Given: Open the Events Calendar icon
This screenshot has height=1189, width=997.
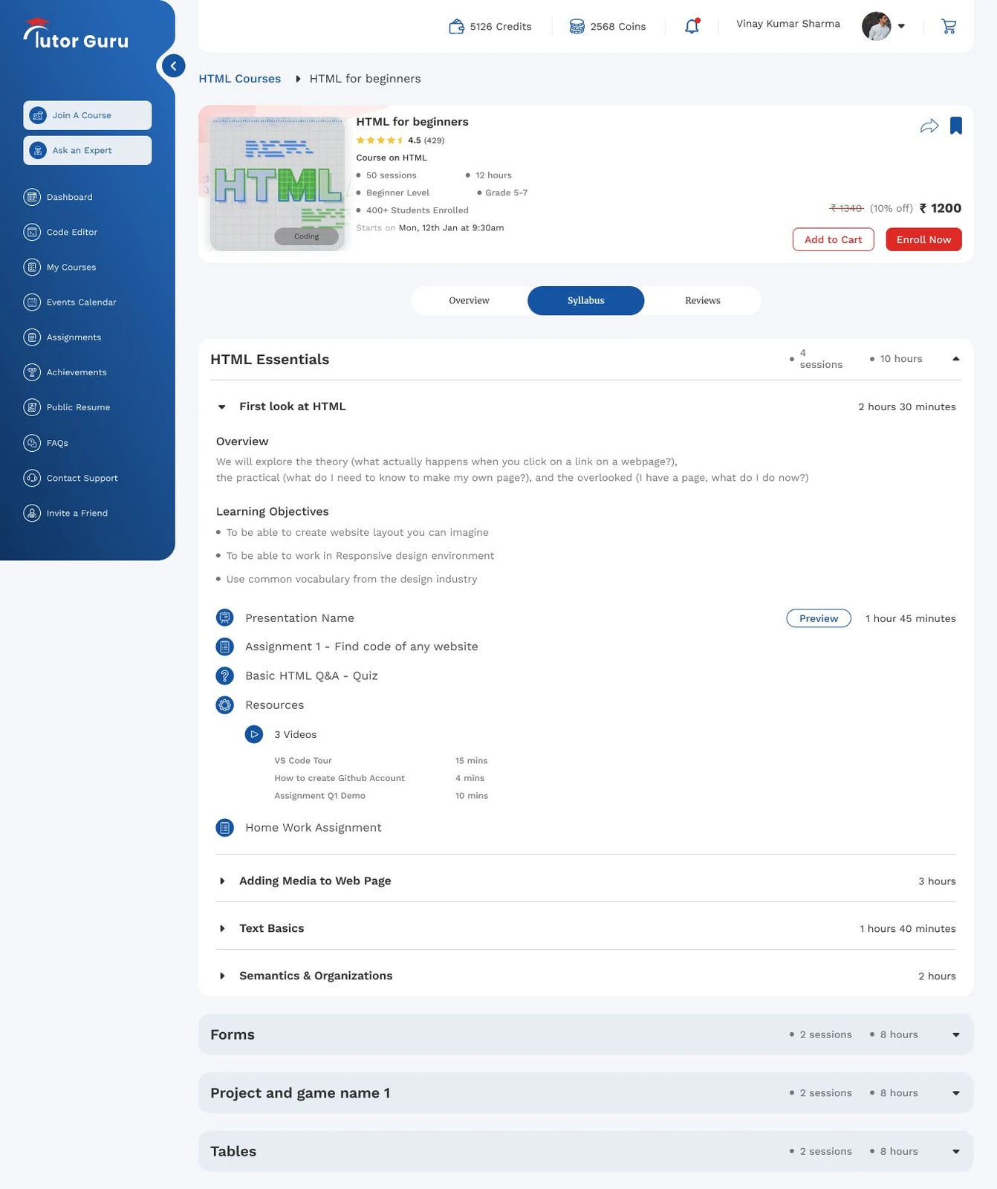Looking at the screenshot, I should 32,302.
